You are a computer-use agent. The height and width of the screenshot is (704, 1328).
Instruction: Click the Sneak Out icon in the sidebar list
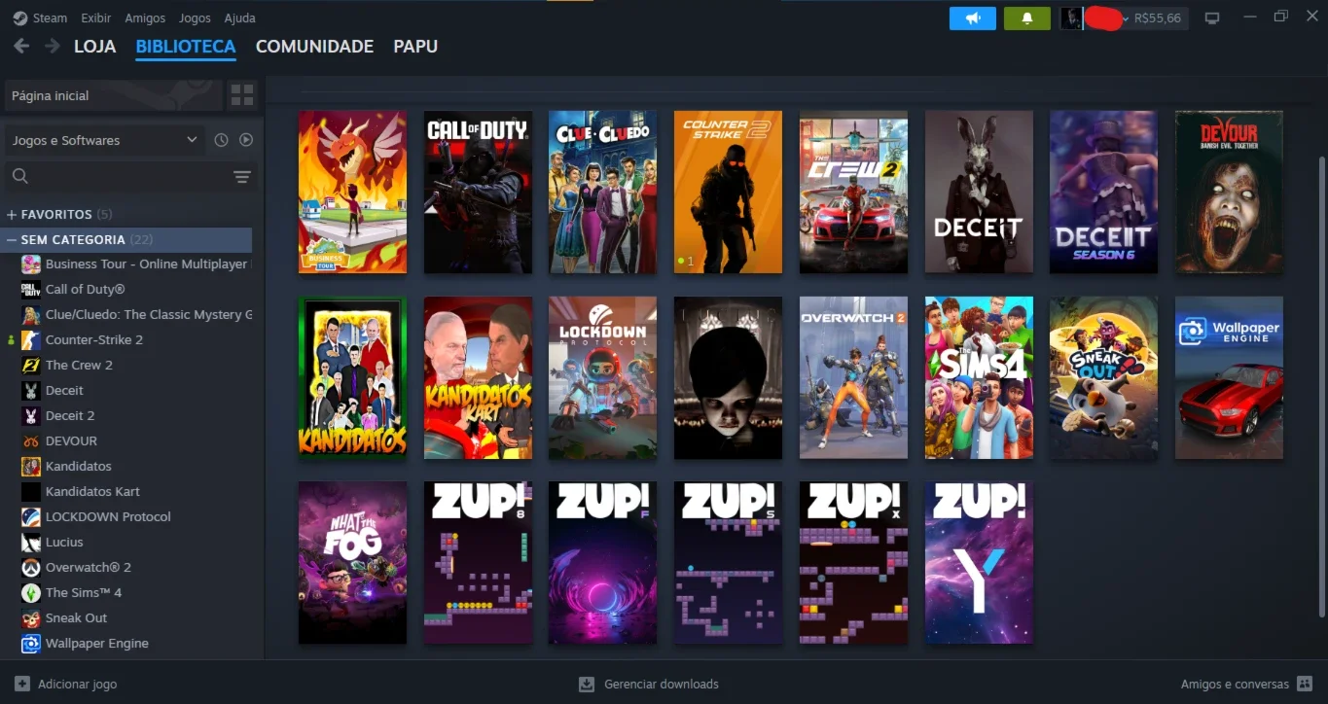[31, 617]
